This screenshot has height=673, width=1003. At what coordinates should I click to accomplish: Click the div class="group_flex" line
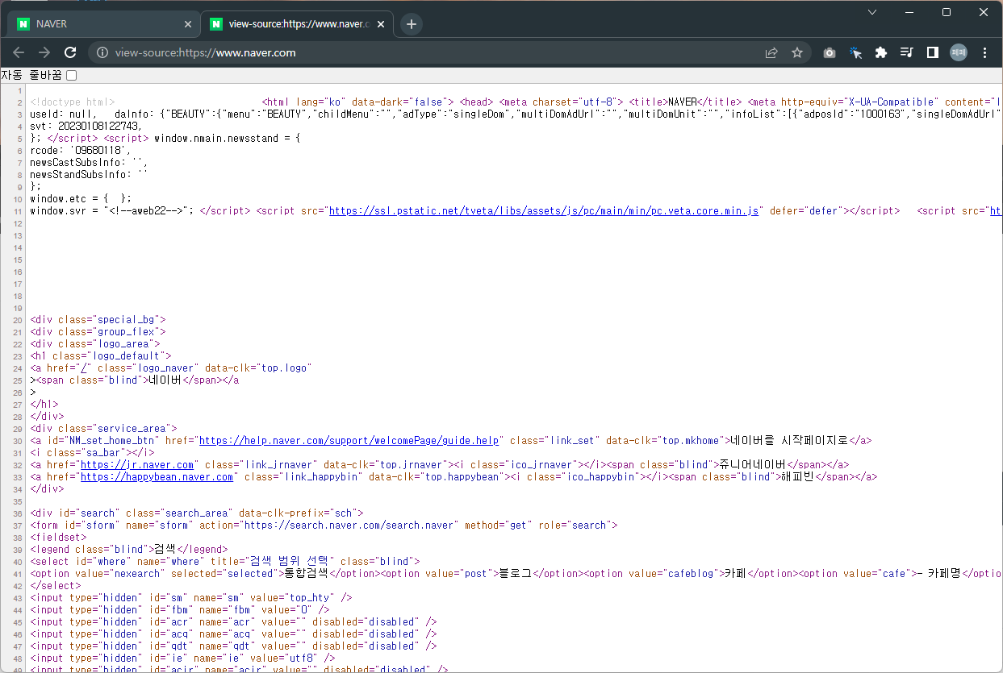click(x=98, y=332)
